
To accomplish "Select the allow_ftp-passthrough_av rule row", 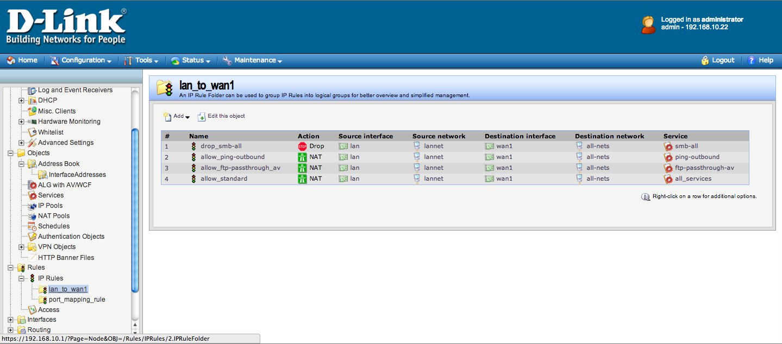I will click(240, 168).
